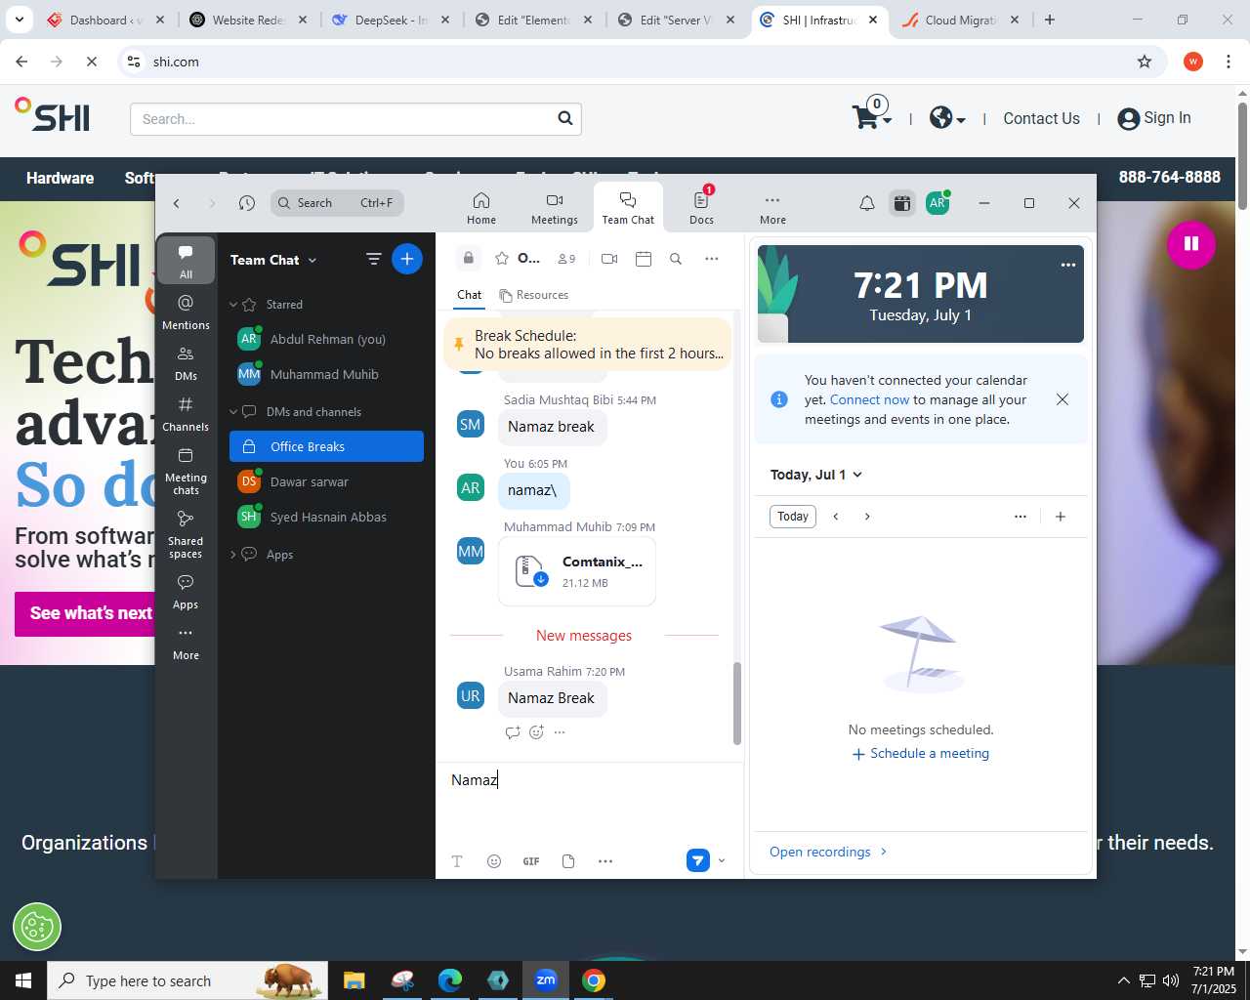
Task: Select the All sidebar item
Action: [186, 260]
